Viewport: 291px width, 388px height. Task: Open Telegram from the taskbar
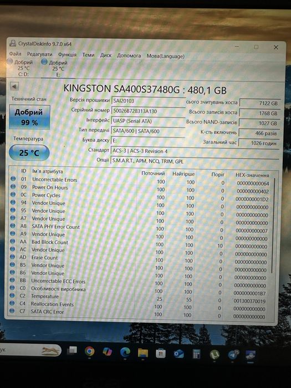click(x=233, y=355)
